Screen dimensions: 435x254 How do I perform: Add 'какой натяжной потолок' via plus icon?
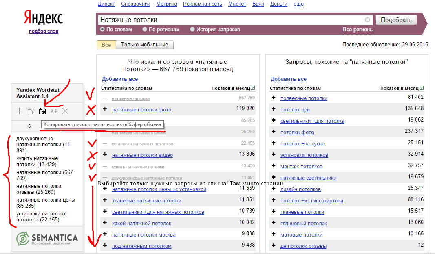coord(105,223)
